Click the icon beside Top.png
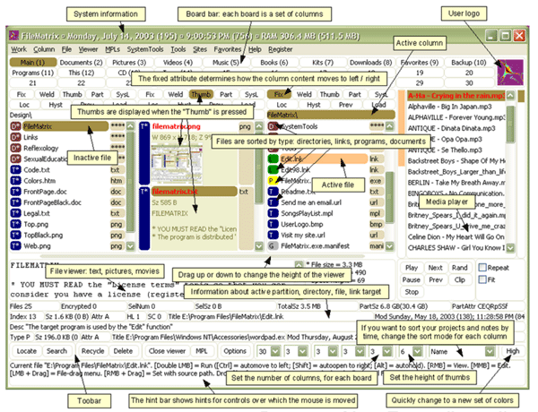 pos(16,225)
